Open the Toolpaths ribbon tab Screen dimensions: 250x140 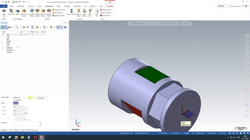110,6
